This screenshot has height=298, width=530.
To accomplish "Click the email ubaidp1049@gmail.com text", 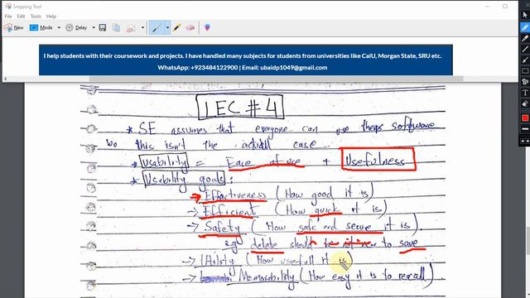I will point(294,68).
